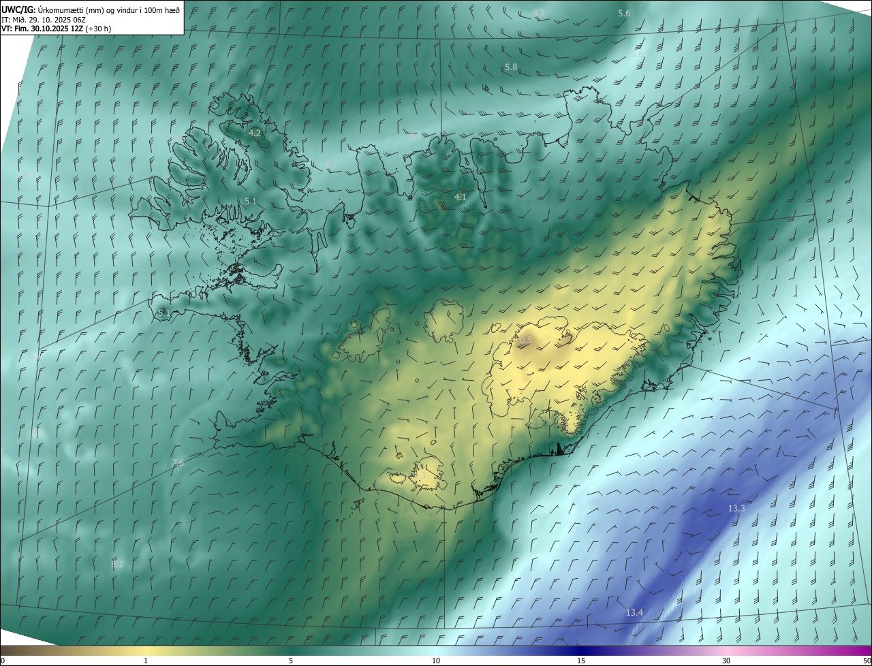
Task: Click the 0.5 value on the glacier
Action: coord(526,340)
